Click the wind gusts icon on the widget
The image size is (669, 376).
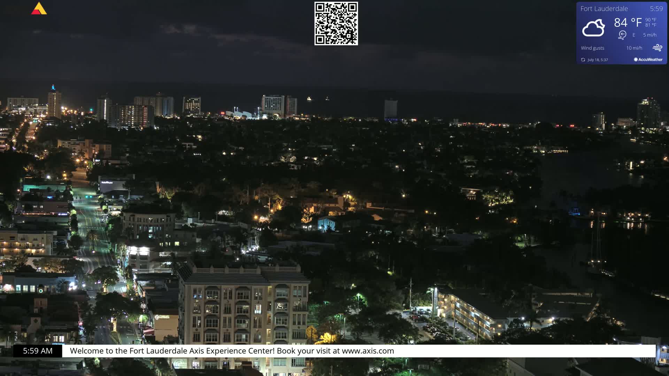click(x=657, y=47)
